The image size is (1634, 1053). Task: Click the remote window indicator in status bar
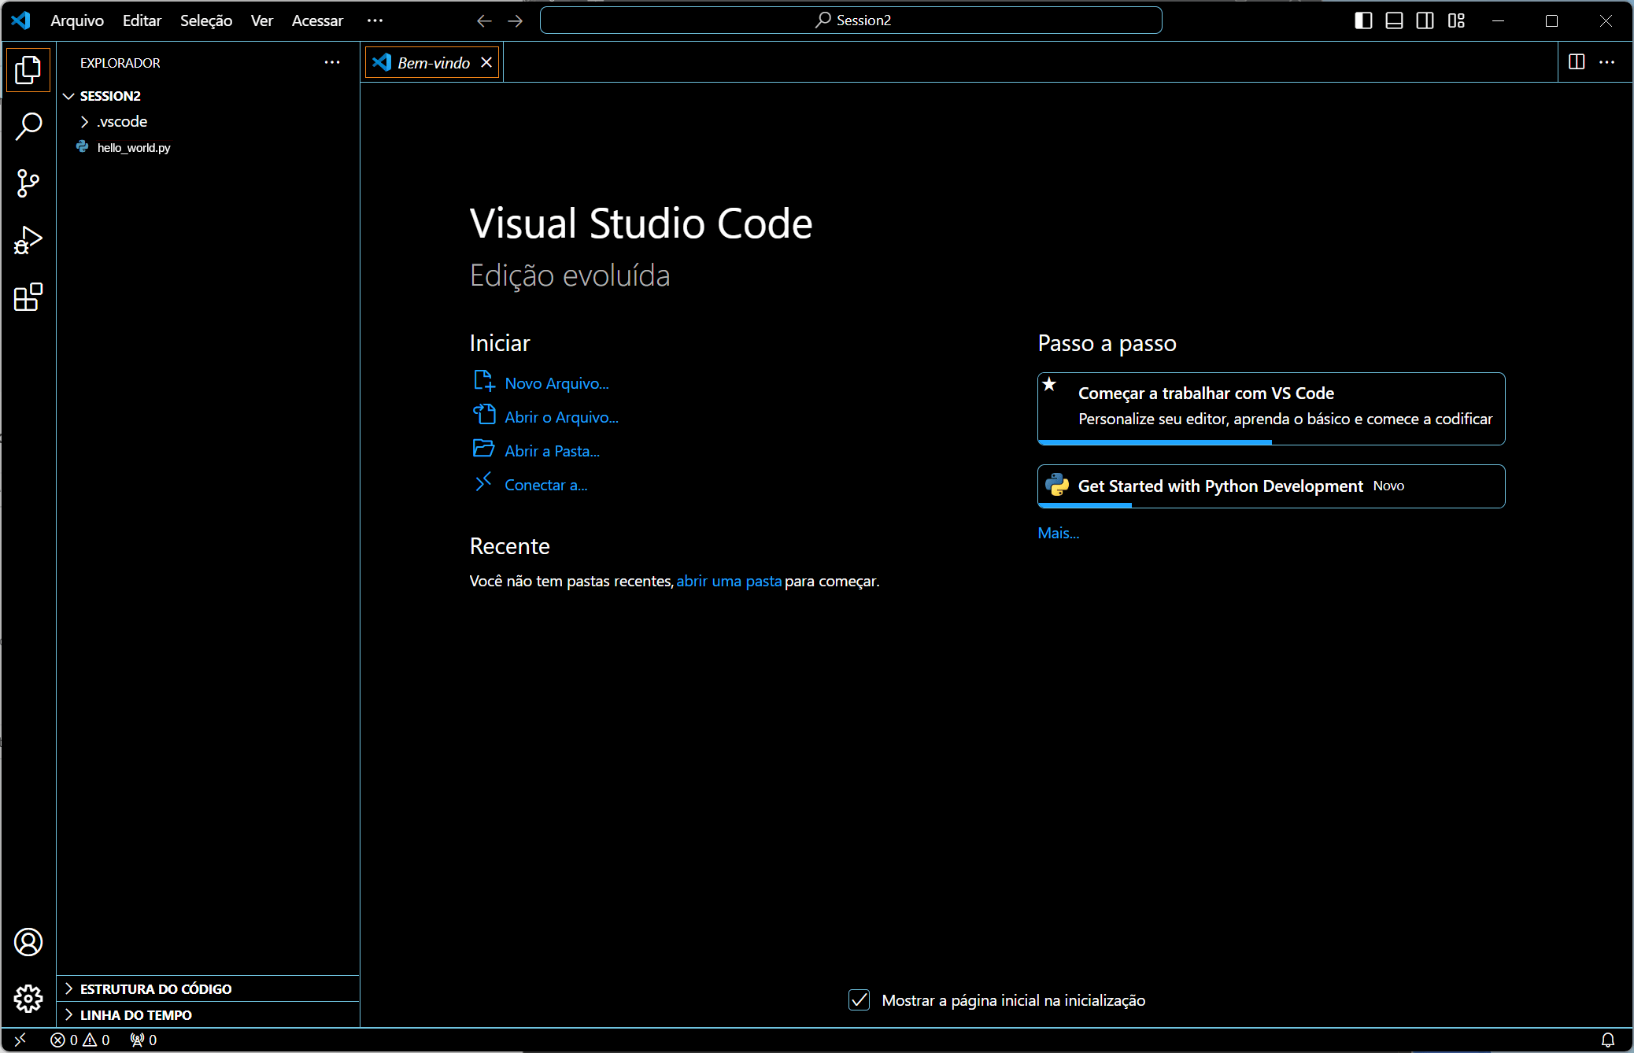pos(20,1040)
